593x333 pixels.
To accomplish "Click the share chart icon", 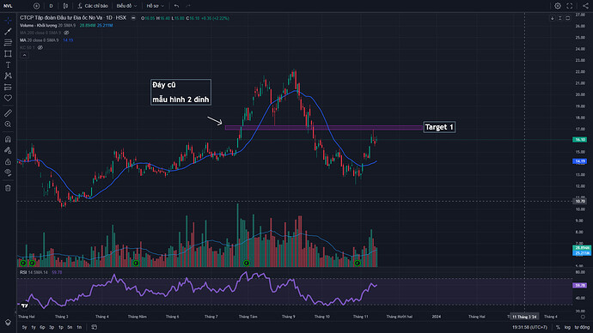I will (x=585, y=6).
